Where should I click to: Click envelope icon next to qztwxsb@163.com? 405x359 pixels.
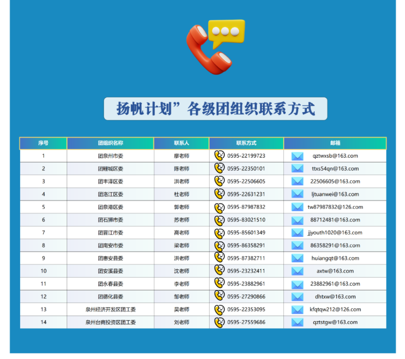tap(297, 156)
